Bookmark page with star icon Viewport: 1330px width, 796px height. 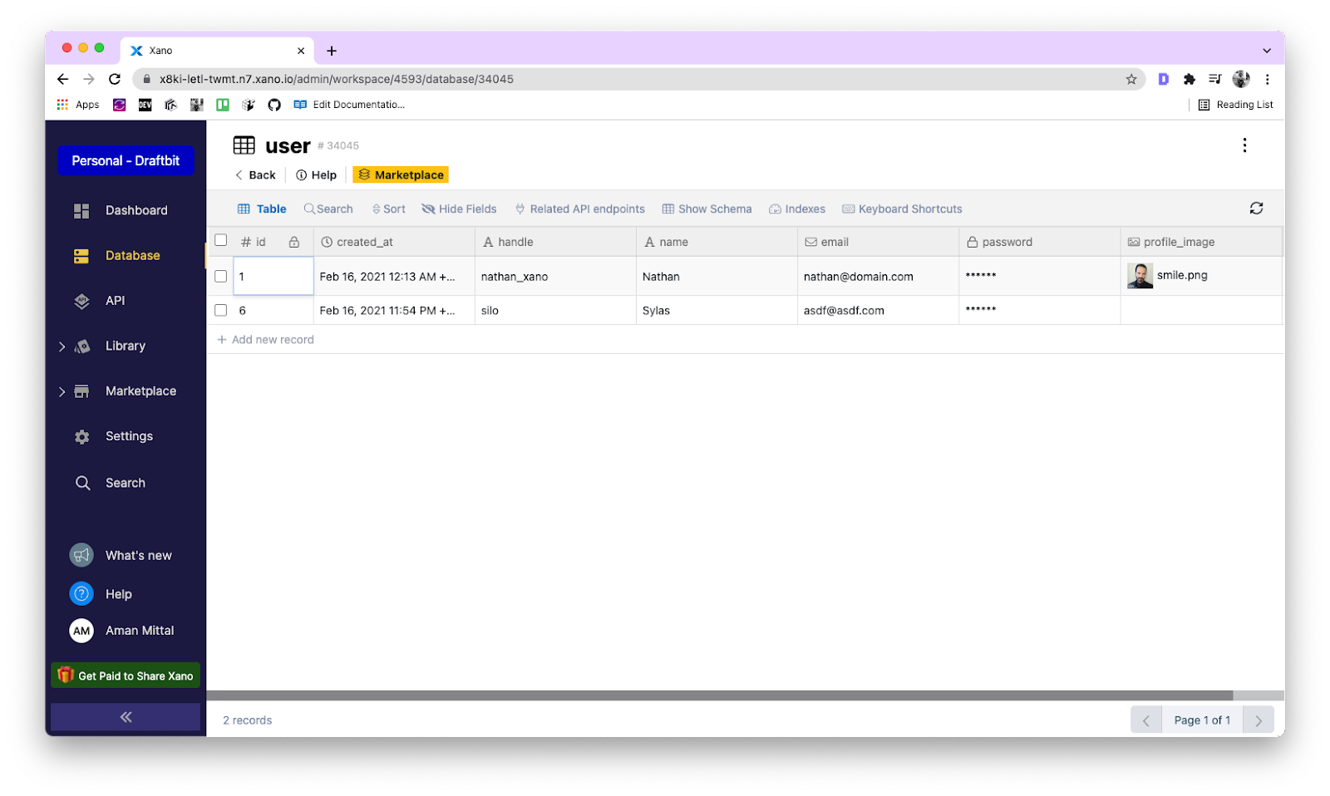coord(1131,80)
